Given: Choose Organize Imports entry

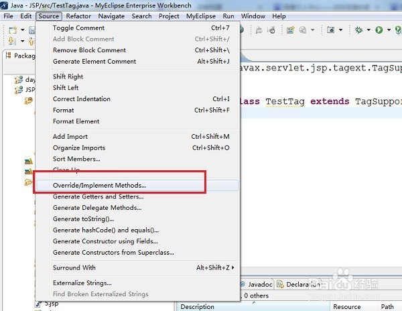Looking at the screenshot, I should tap(137, 147).
